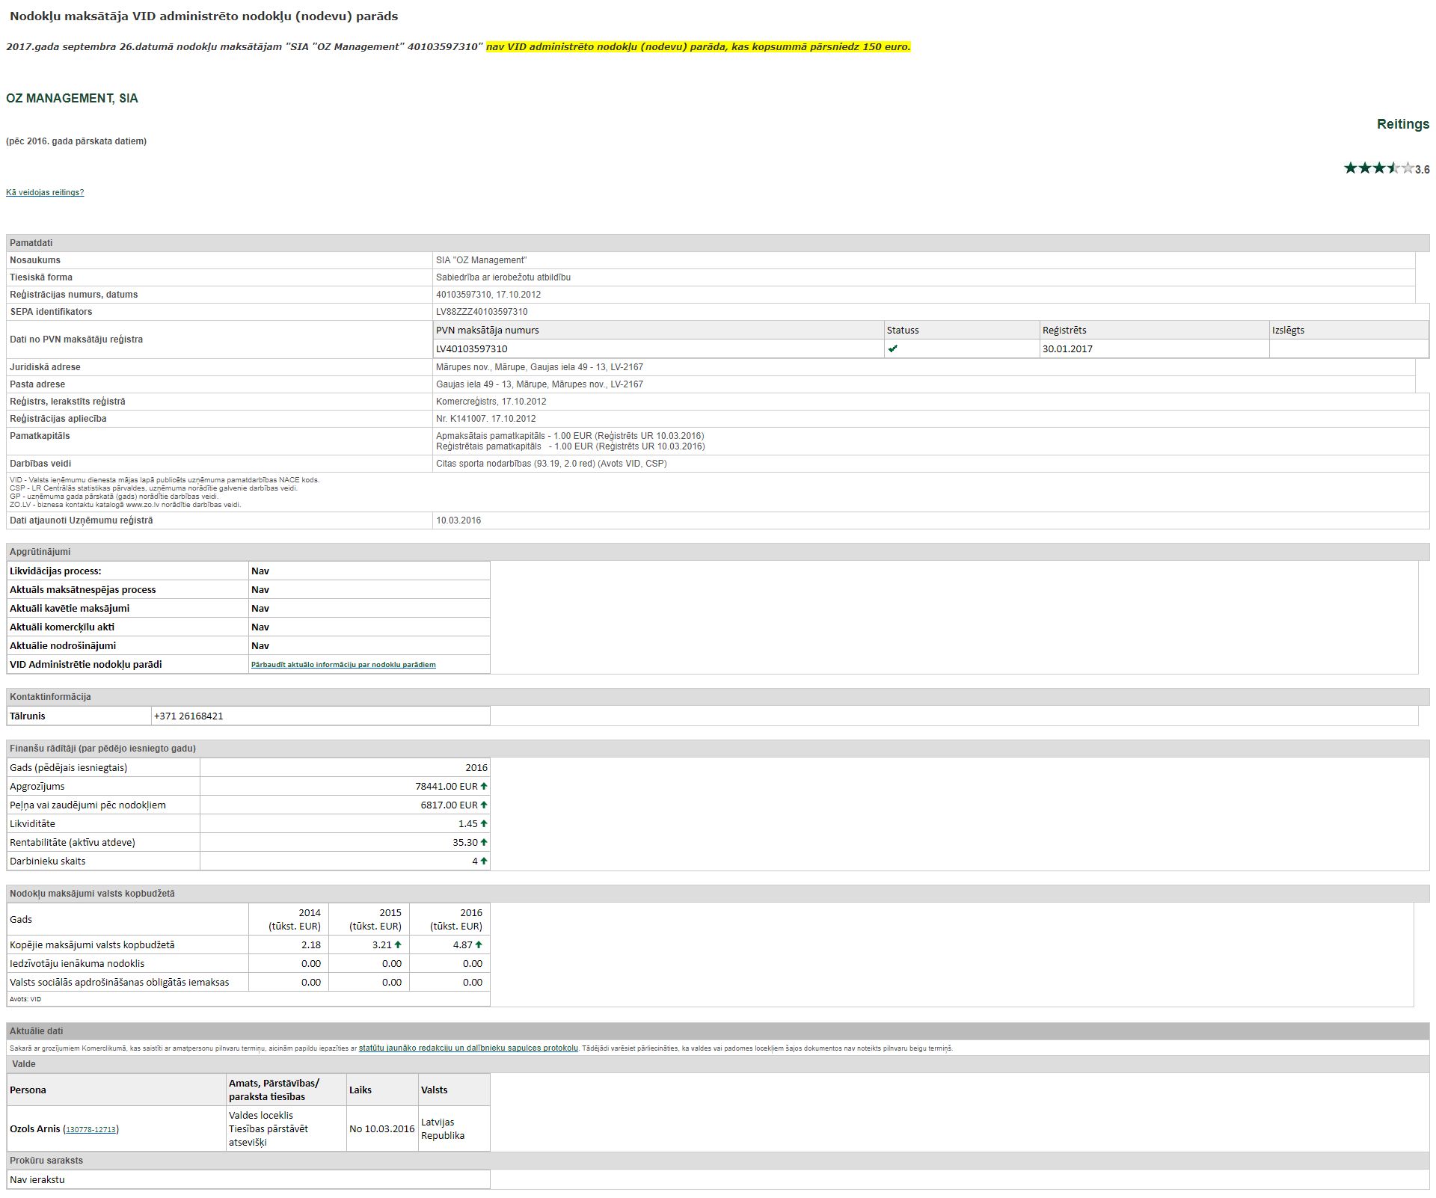Click the green arrow beside Apgrozījums value
The width and height of the screenshot is (1436, 1198).
[x=484, y=786]
